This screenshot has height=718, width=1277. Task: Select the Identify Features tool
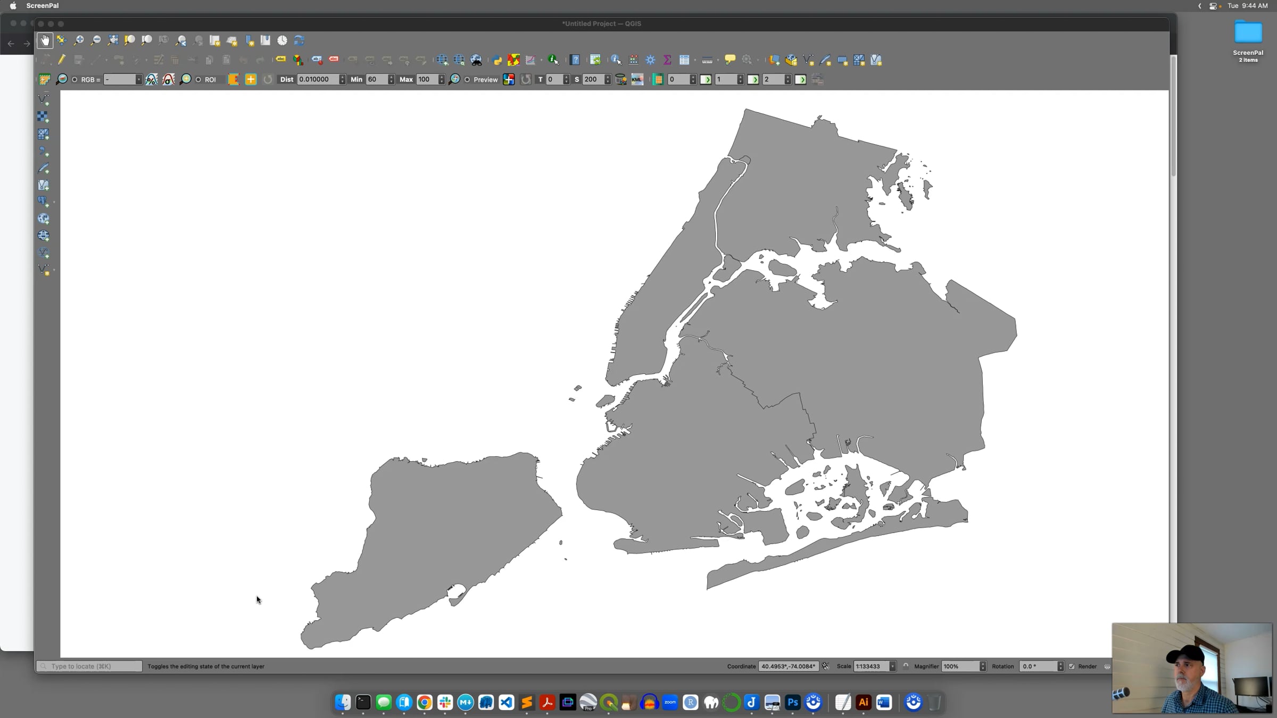tap(616, 60)
